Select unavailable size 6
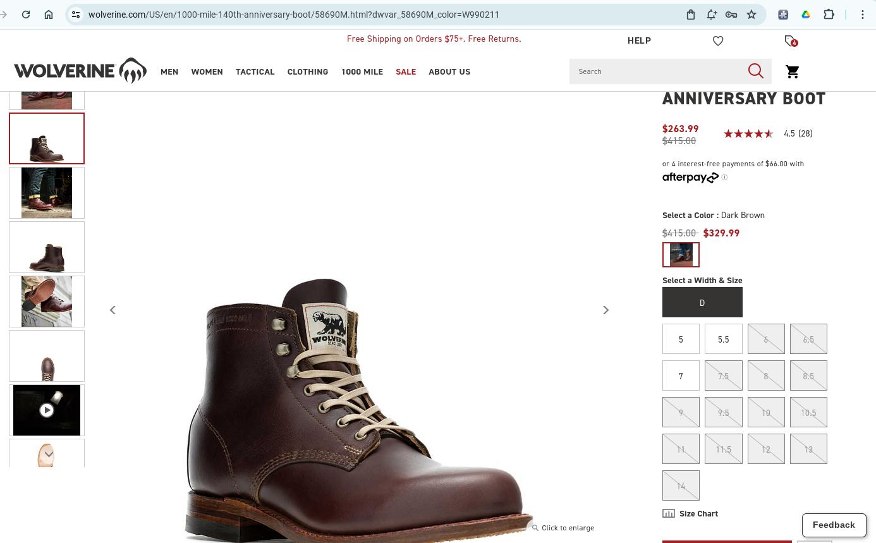 (x=766, y=339)
